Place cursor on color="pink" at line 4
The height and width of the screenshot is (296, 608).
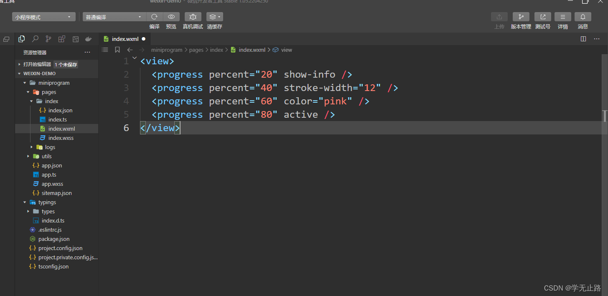click(x=318, y=101)
